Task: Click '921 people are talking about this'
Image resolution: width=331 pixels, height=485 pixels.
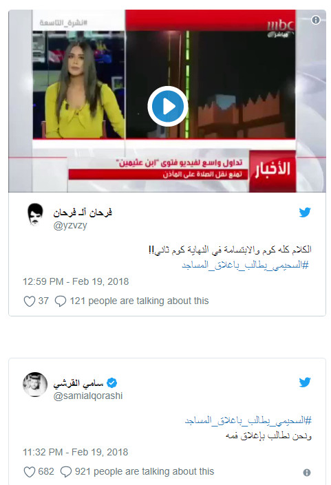Action: tap(145, 471)
